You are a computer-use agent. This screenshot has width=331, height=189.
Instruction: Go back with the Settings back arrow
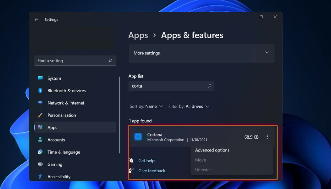coord(36,20)
